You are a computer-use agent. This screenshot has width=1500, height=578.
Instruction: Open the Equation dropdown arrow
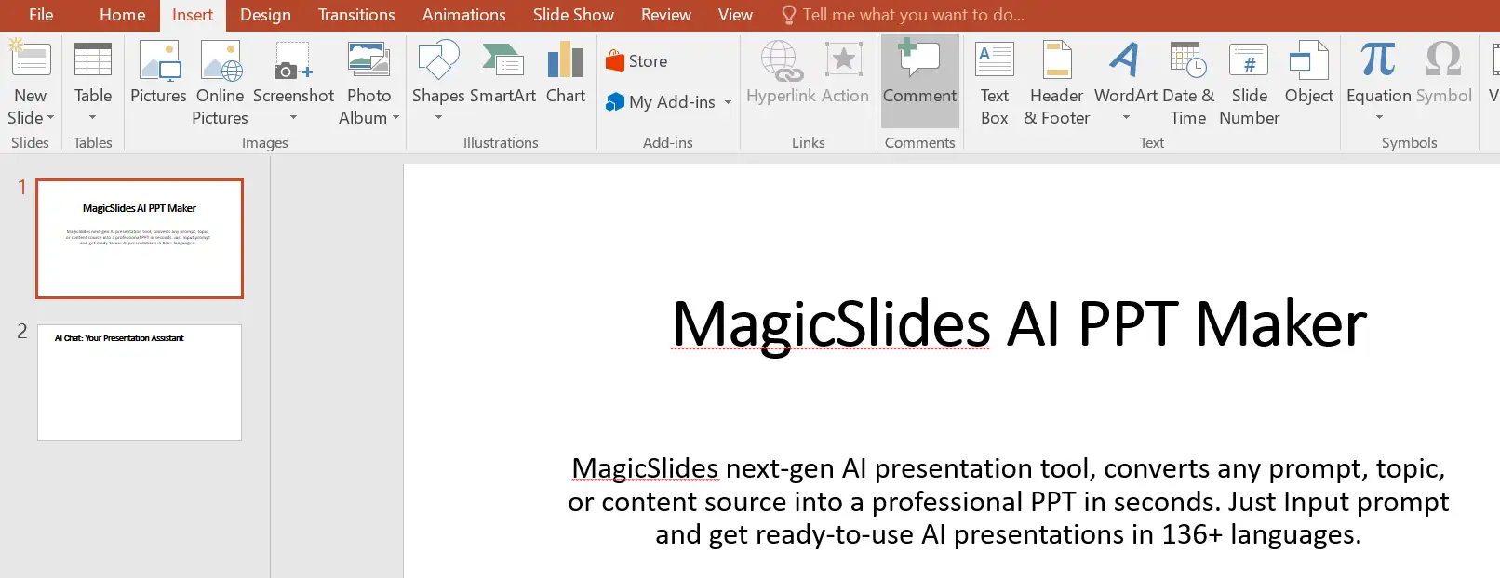(x=1379, y=118)
